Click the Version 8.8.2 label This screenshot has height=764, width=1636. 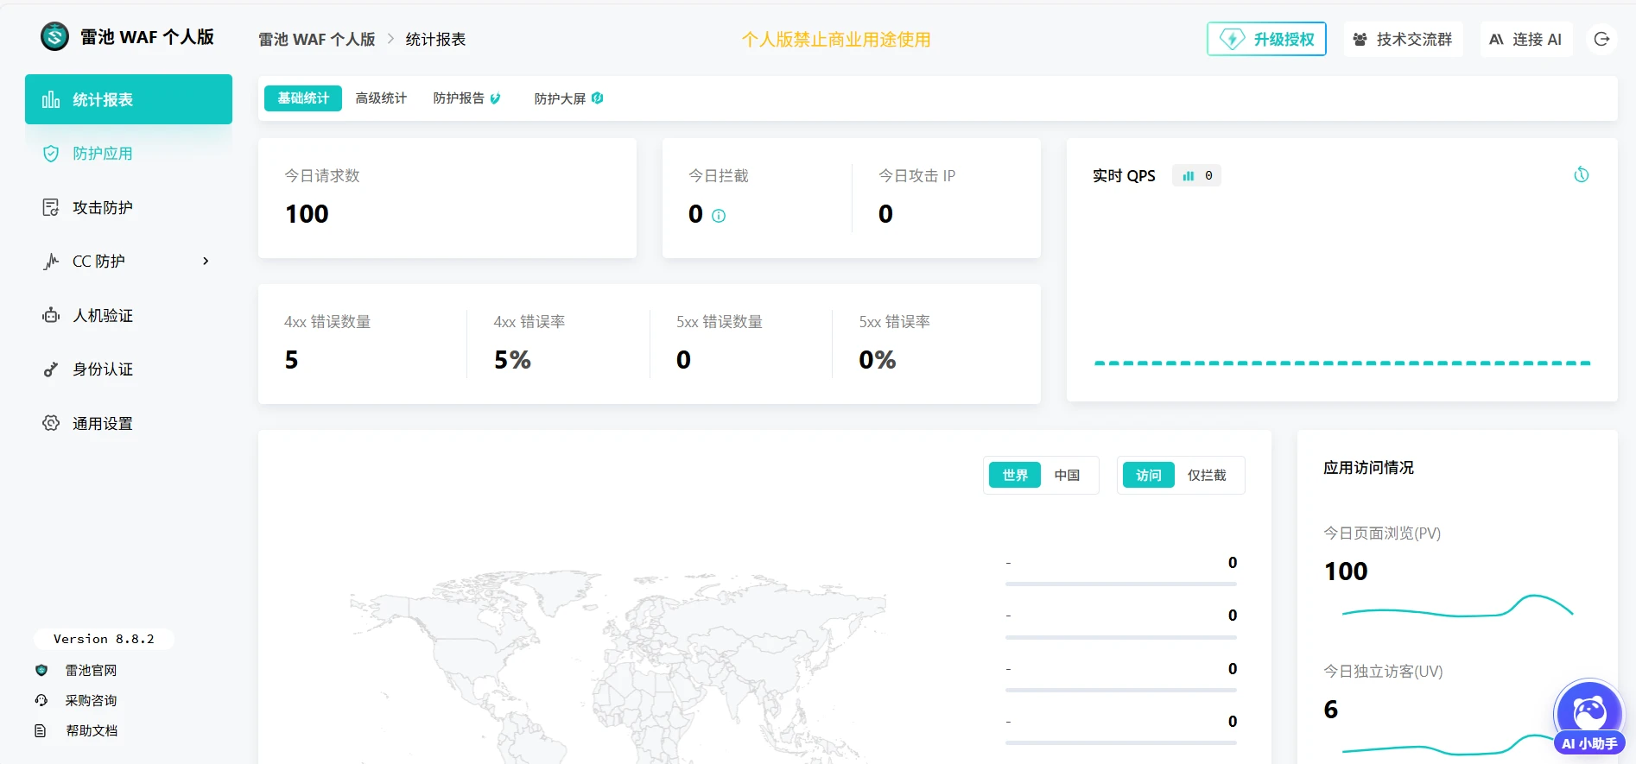click(x=104, y=639)
